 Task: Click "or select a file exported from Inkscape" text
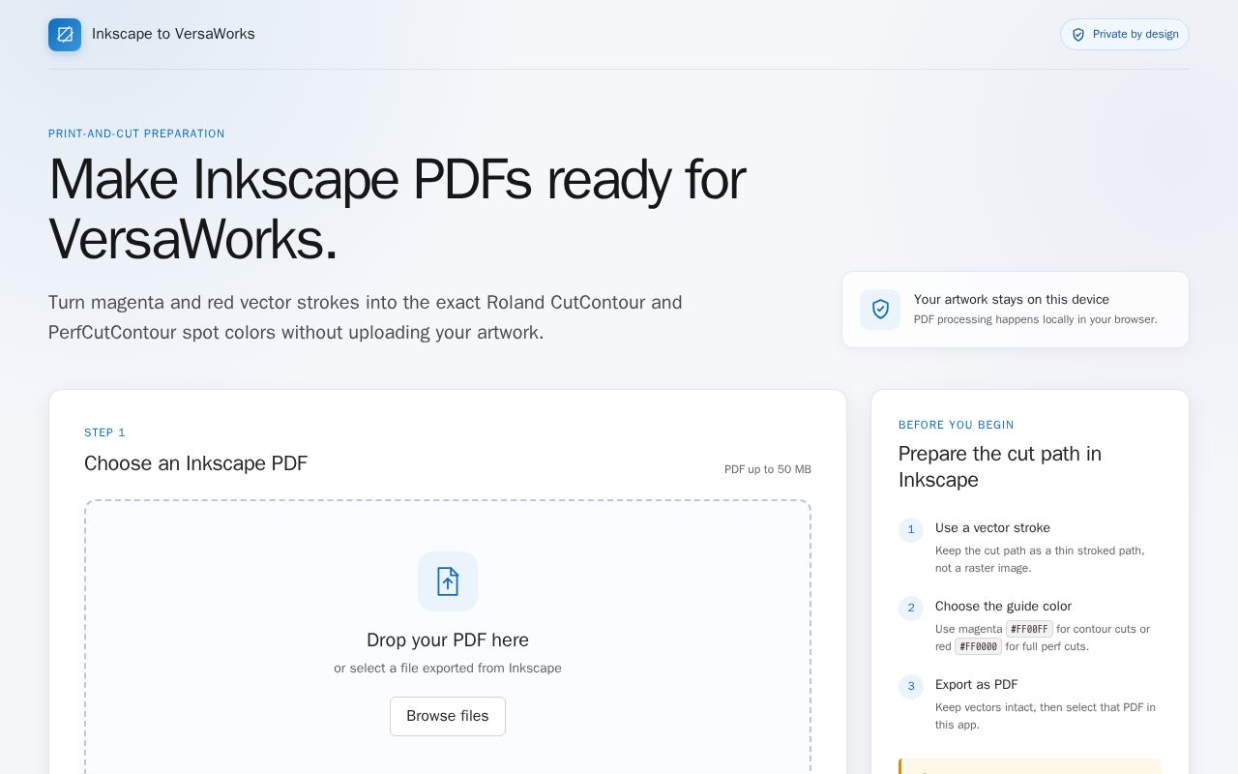point(448,669)
